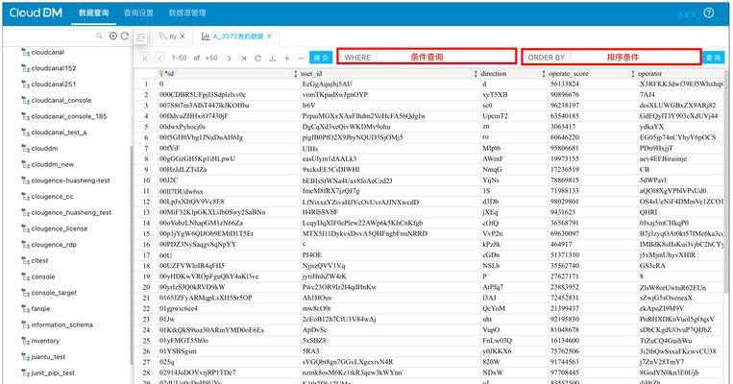
Task: Click the 1-50 page range text
Action: (179, 58)
